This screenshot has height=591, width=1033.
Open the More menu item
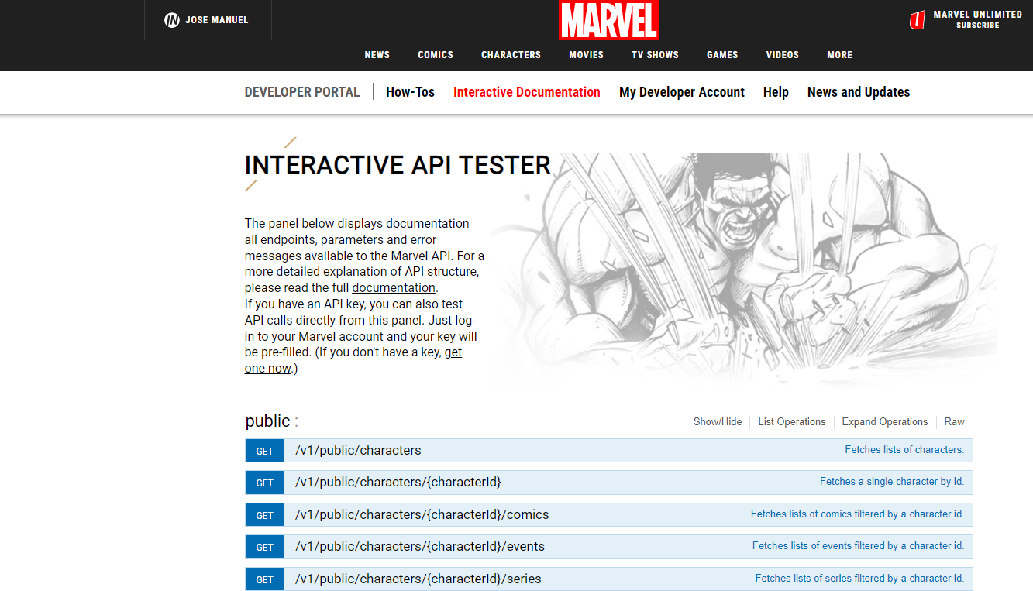[839, 55]
